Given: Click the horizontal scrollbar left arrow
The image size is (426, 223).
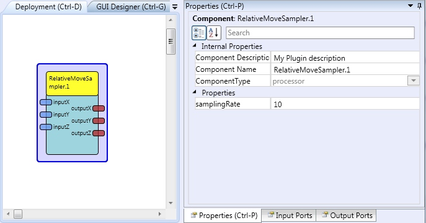Looking at the screenshot, I should pyautogui.click(x=8, y=214).
